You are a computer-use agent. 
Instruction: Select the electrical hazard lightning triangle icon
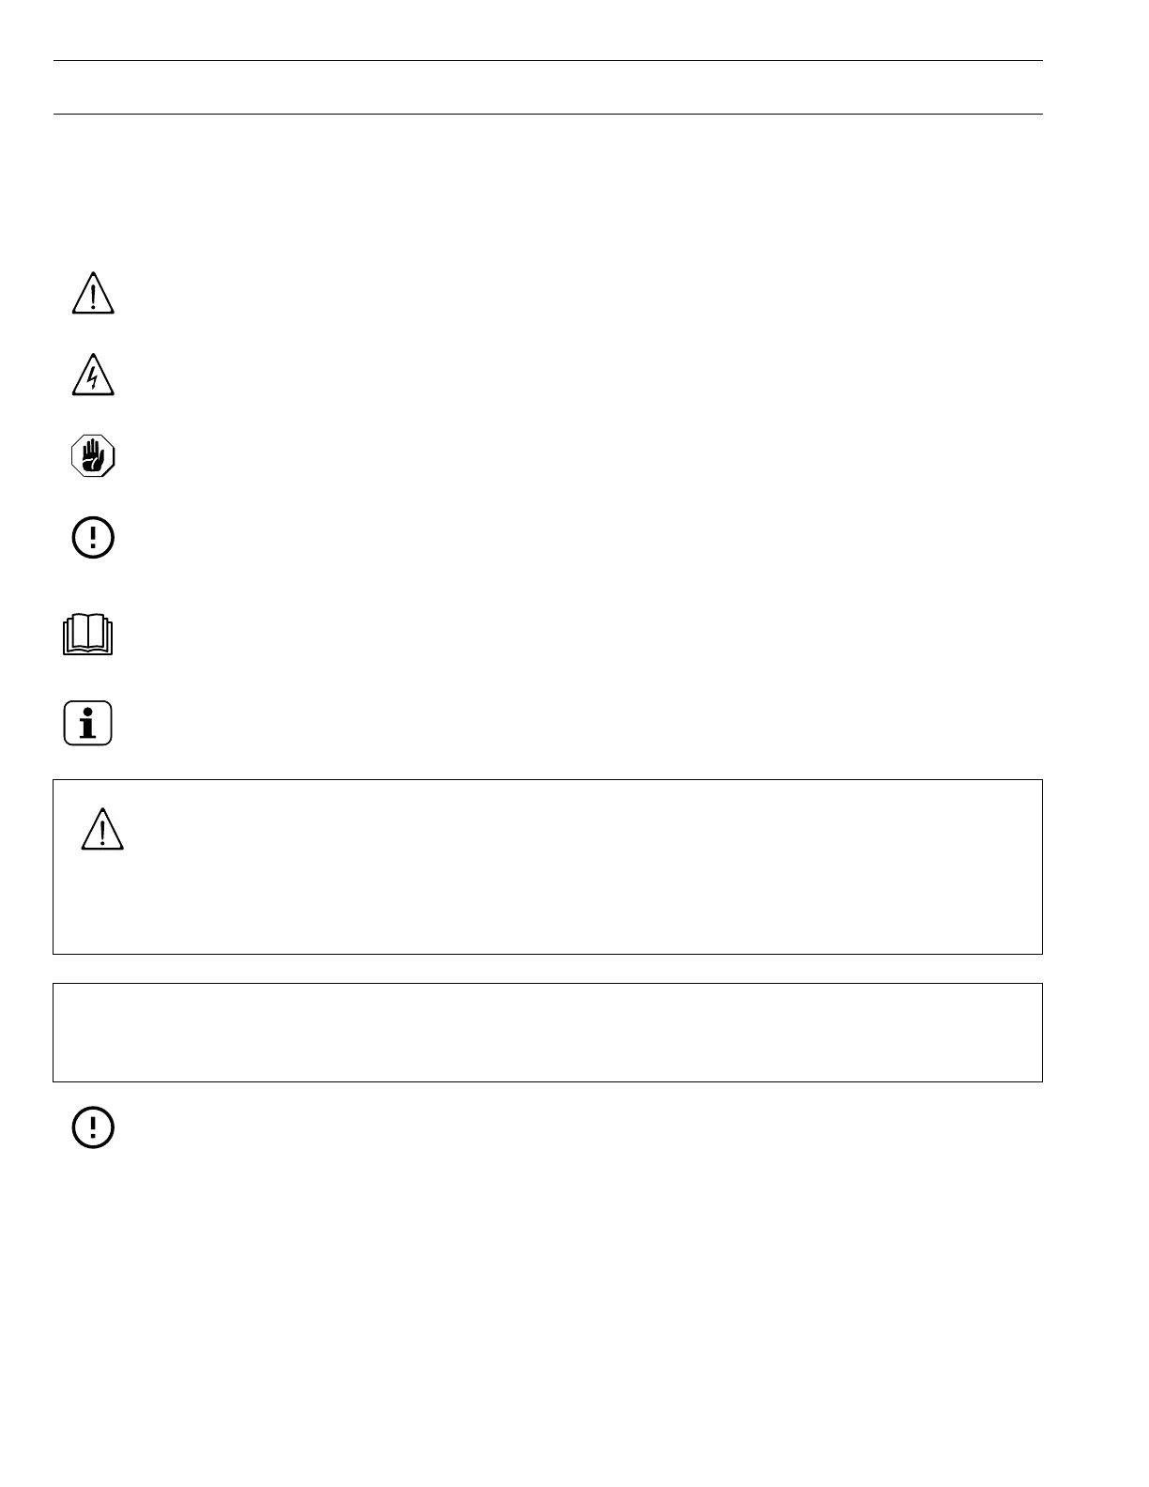(x=93, y=375)
